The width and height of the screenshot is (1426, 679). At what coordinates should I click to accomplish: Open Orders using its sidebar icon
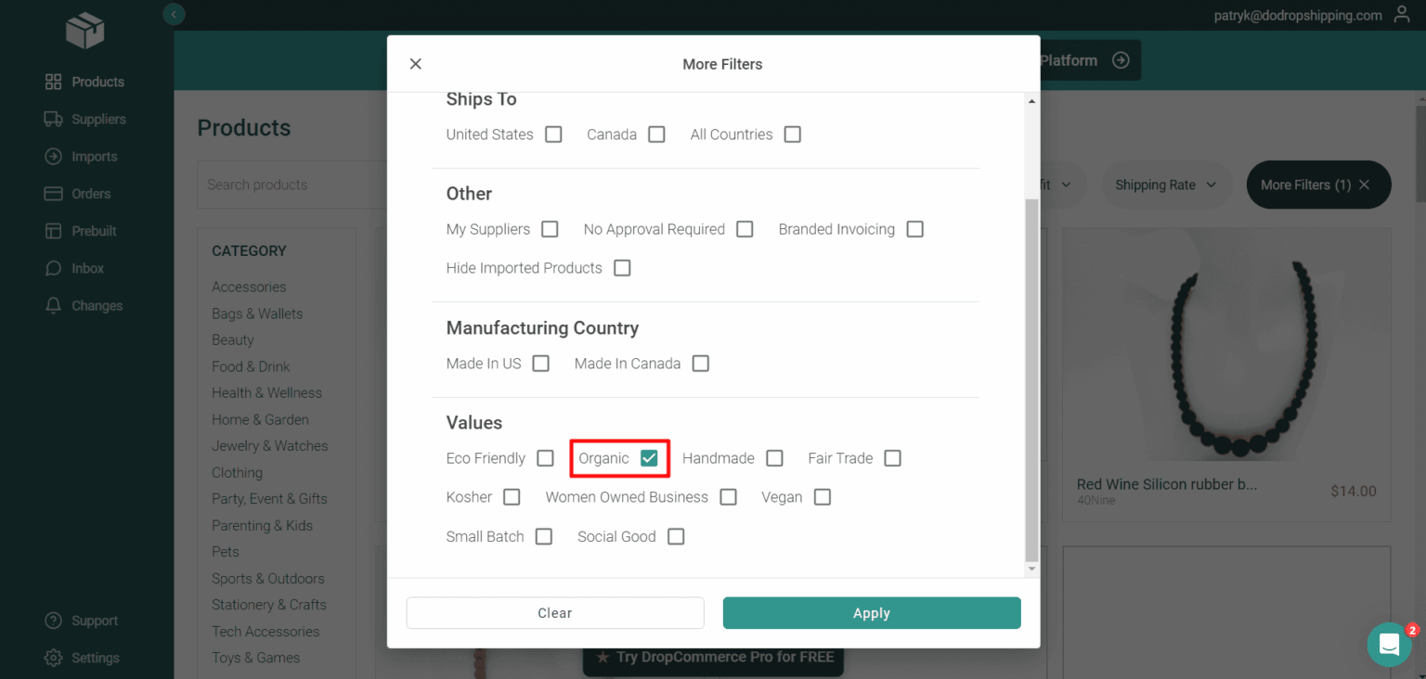point(54,193)
